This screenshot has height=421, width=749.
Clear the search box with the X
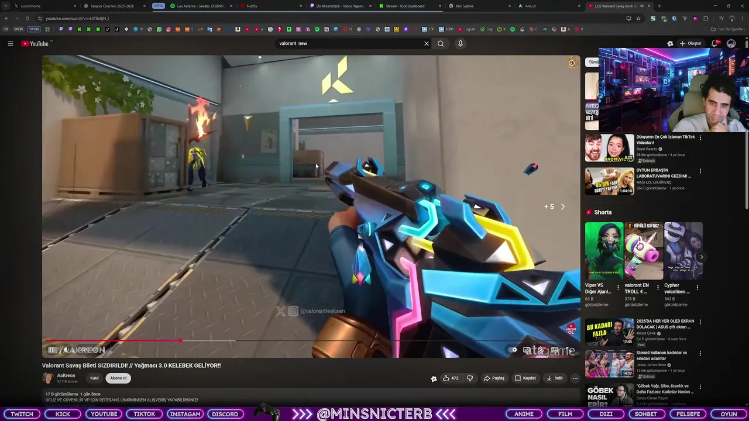click(x=427, y=43)
